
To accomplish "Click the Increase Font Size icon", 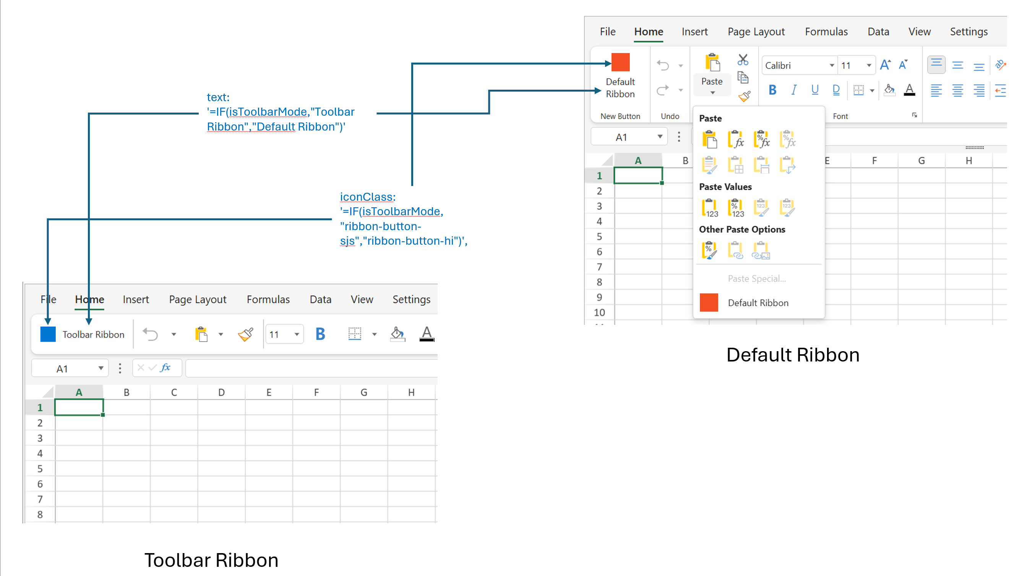I will pyautogui.click(x=885, y=65).
